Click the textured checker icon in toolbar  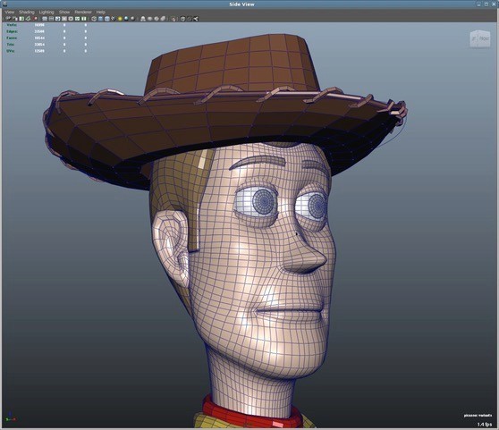pos(114,19)
